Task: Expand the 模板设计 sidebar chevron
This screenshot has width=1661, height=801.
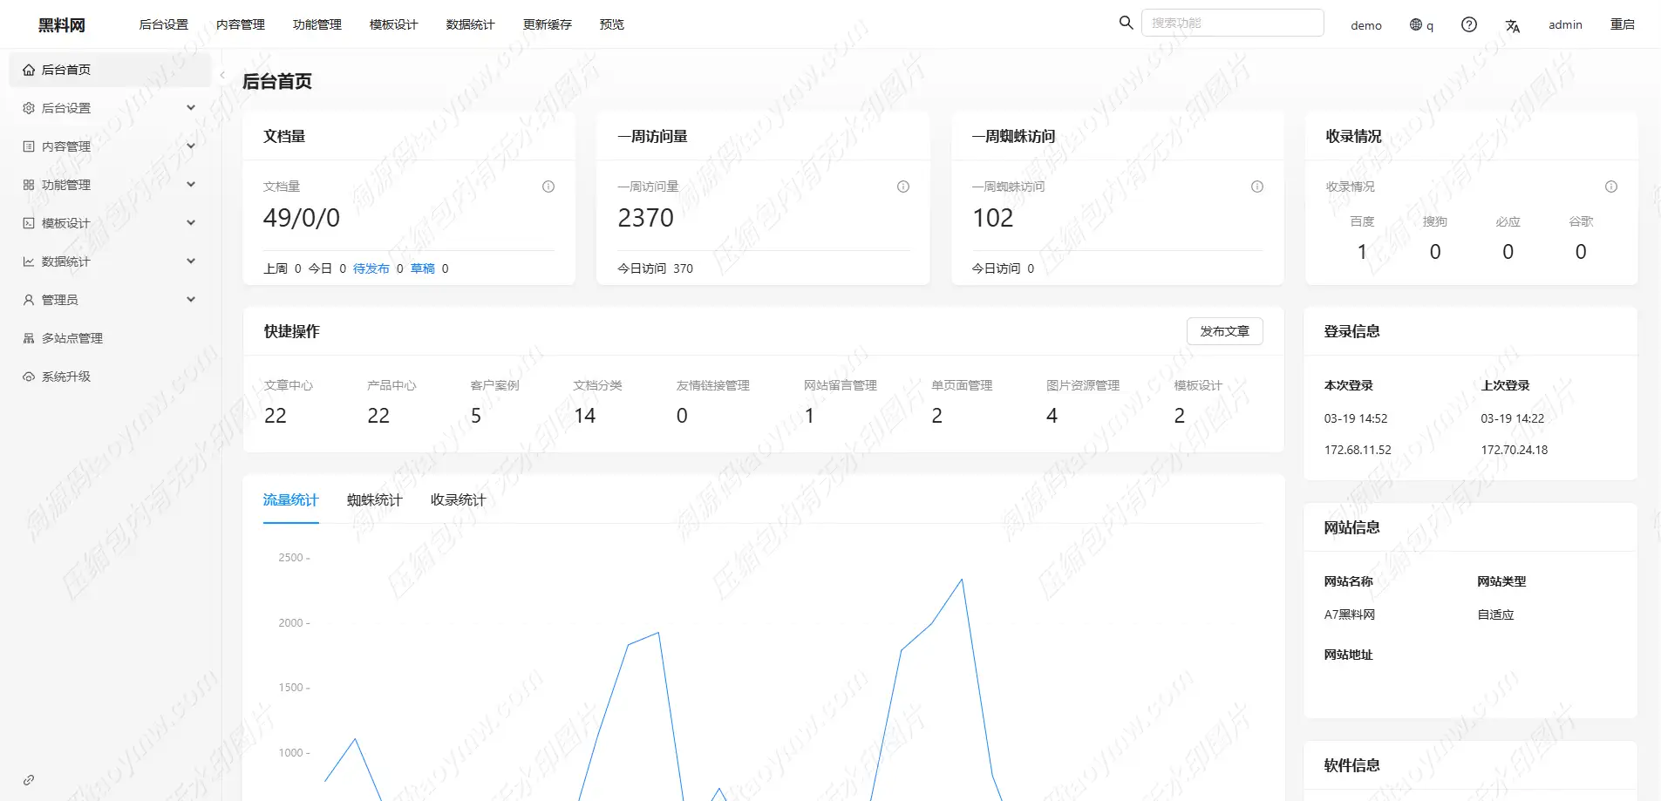Action: (191, 223)
